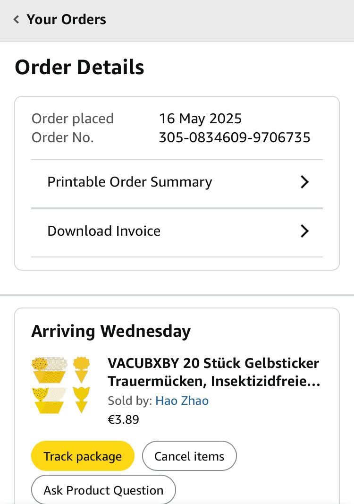This screenshot has height=504, width=354.
Task: Click the Order No. label
Action: (62, 137)
